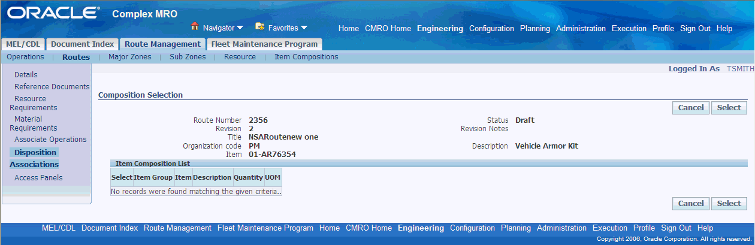Viewport: 755px width, 245px height.
Task: Click the TSMITH username
Action: tap(741, 69)
